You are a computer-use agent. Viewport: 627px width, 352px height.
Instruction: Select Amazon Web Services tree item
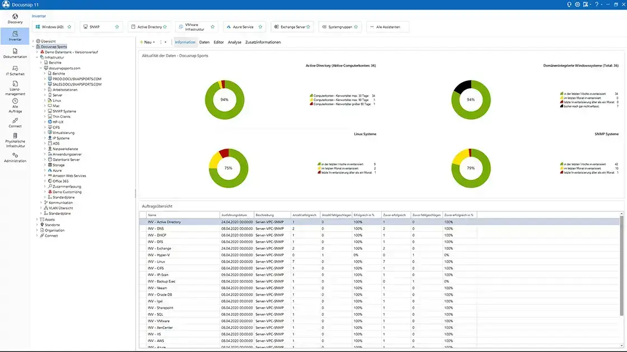click(x=69, y=175)
